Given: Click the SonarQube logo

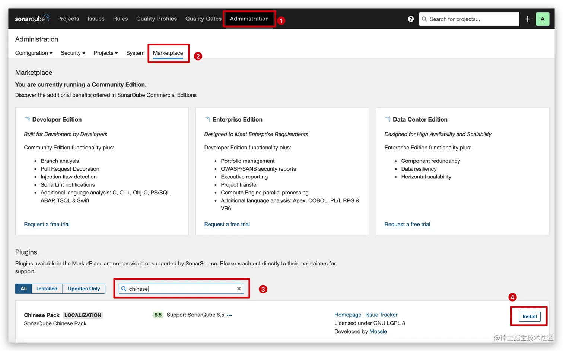Looking at the screenshot, I should 32,19.
